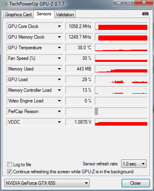This screenshot has height=191, width=154.
Task: Take a screenshot with the camera icon
Action: (145, 13)
